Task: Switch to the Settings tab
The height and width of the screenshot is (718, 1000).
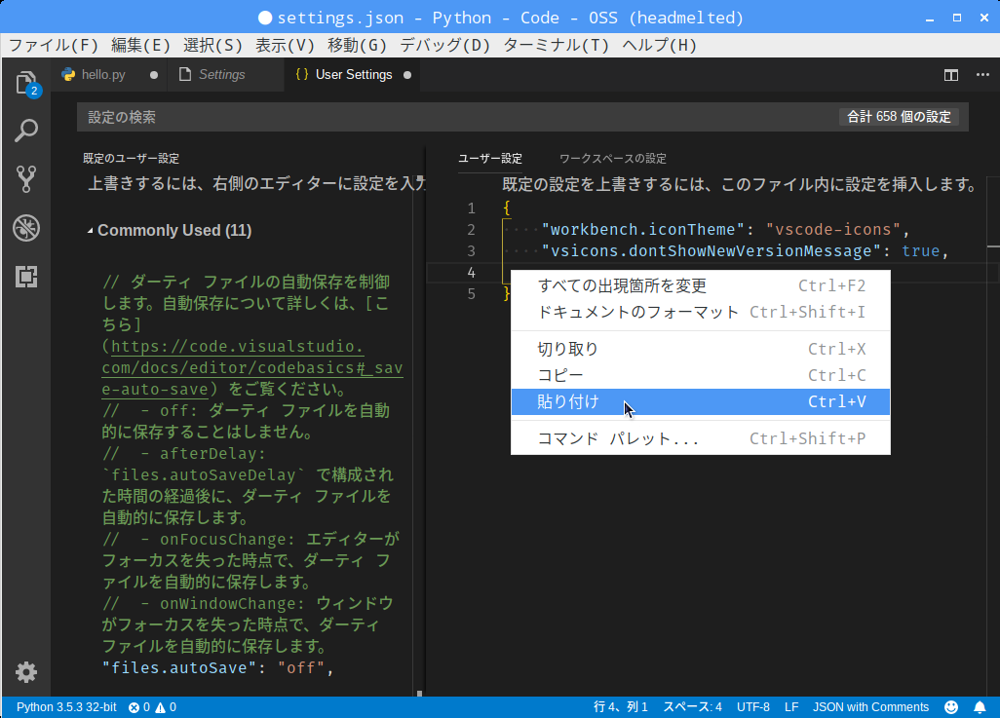Action: 226,75
